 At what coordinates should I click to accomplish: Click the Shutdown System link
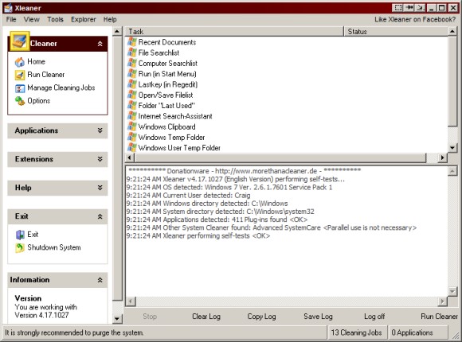tap(54, 247)
